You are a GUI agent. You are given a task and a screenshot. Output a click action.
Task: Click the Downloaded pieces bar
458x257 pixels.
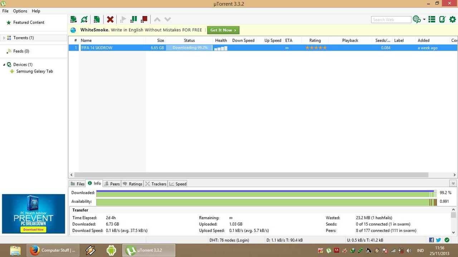click(x=267, y=193)
